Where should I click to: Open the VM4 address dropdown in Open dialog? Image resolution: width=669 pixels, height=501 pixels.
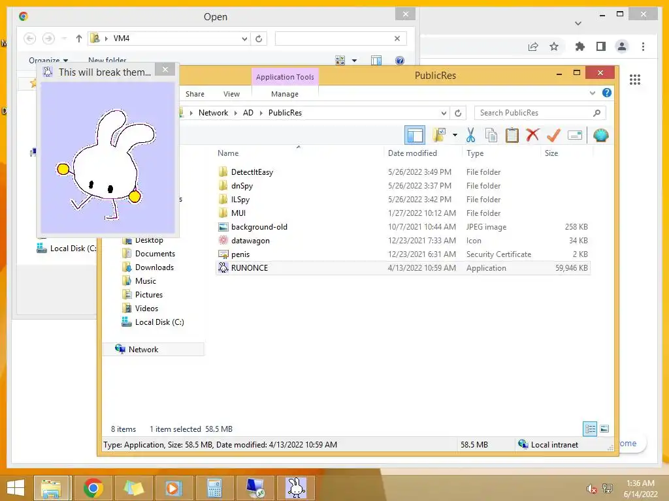point(244,38)
